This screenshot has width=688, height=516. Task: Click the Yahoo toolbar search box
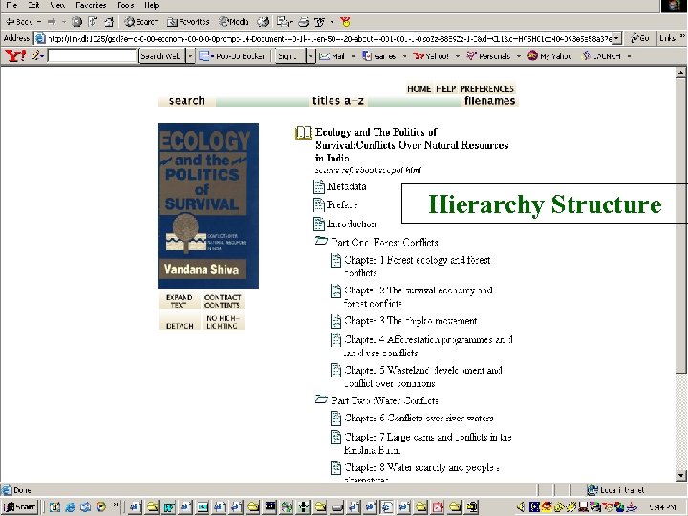click(92, 55)
